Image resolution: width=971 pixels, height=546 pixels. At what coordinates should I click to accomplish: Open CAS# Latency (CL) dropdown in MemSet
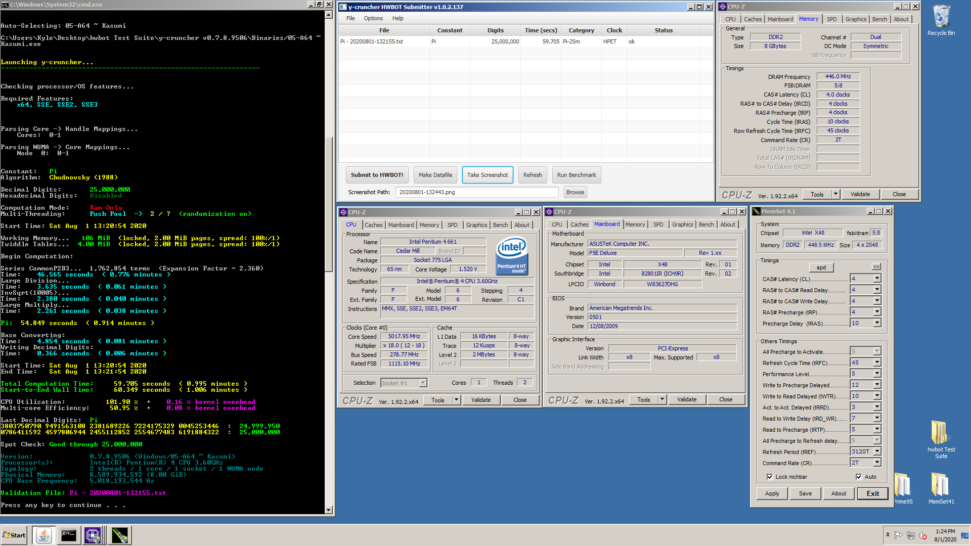tap(877, 279)
